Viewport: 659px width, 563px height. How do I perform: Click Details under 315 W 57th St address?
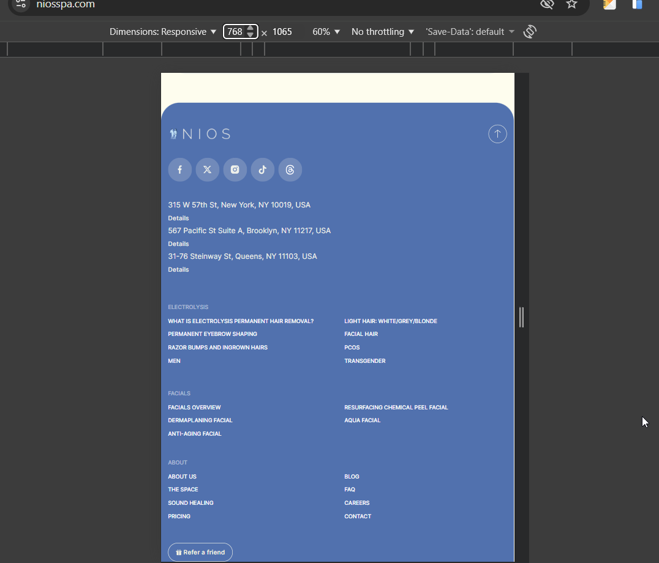coord(178,218)
